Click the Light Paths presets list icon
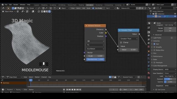The width and height of the screenshot is (177, 99). [x=172, y=38]
